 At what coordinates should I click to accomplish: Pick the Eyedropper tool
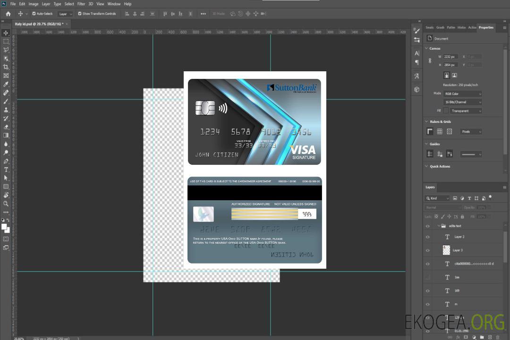click(x=6, y=84)
